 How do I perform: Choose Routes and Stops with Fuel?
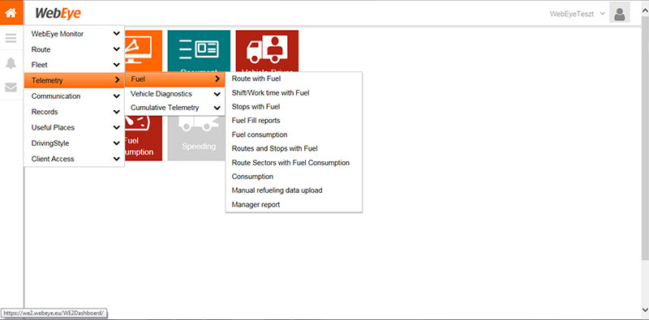274,148
